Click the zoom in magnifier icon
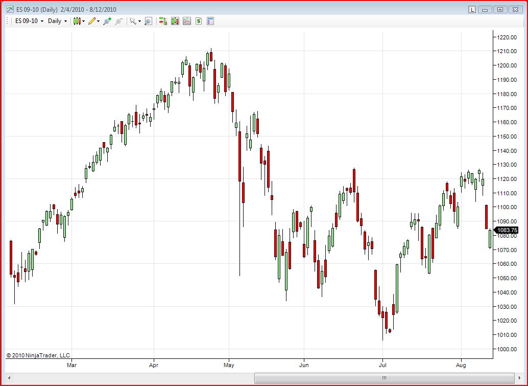Image resolution: width=528 pixels, height=386 pixels. tap(107, 21)
